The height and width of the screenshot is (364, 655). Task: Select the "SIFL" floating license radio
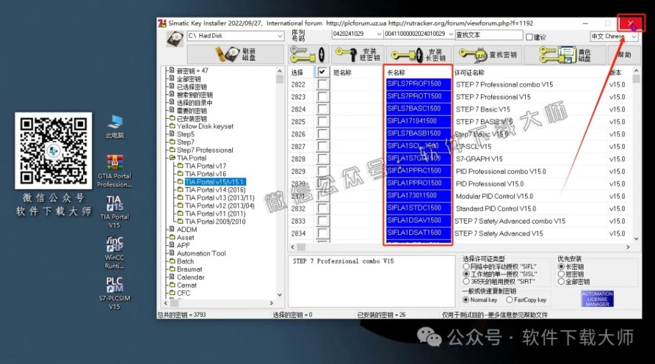(x=466, y=266)
